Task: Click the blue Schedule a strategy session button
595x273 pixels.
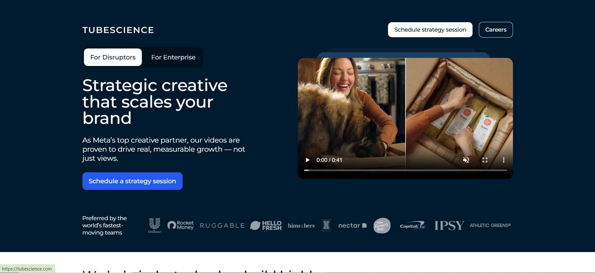Action: click(x=132, y=181)
